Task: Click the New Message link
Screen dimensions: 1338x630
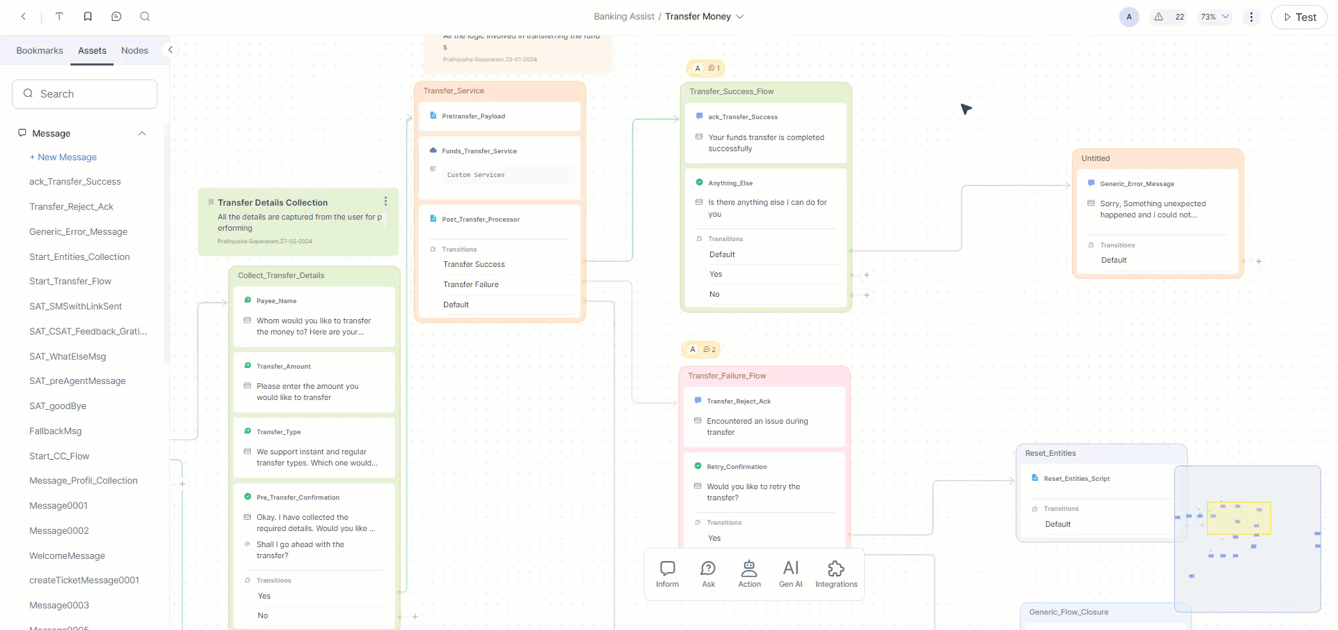Action: (63, 157)
